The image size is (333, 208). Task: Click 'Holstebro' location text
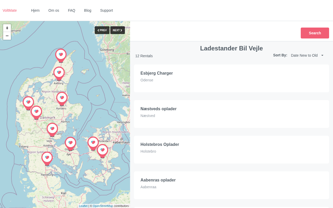point(148,151)
